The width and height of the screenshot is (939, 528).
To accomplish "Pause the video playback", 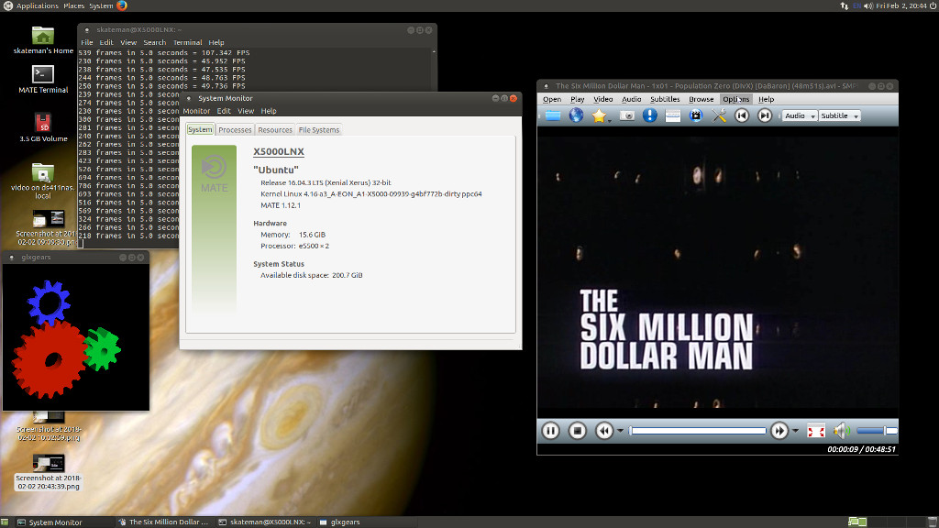I will coord(550,431).
